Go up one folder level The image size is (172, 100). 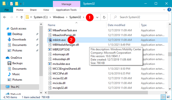21,17
